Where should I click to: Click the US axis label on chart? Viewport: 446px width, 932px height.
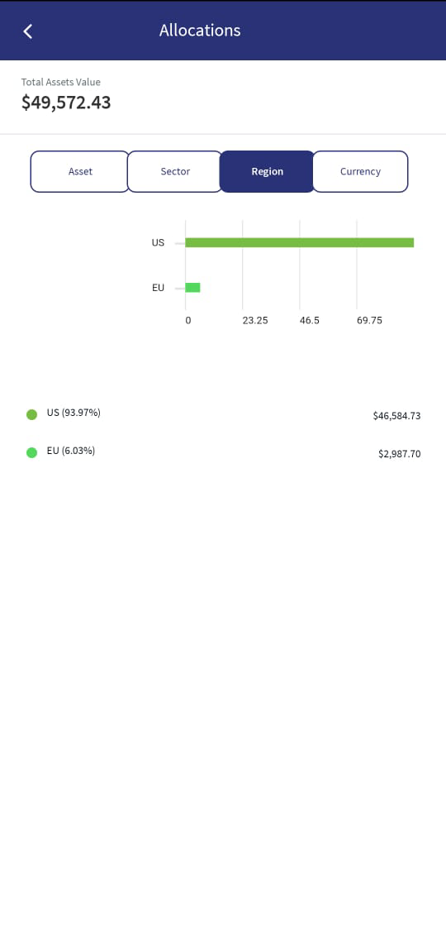(158, 242)
